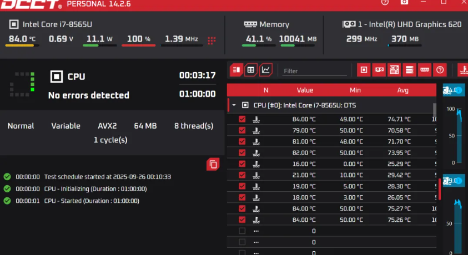Take a screenshot with the camera icon
468x255 pixels.
click(405, 2)
